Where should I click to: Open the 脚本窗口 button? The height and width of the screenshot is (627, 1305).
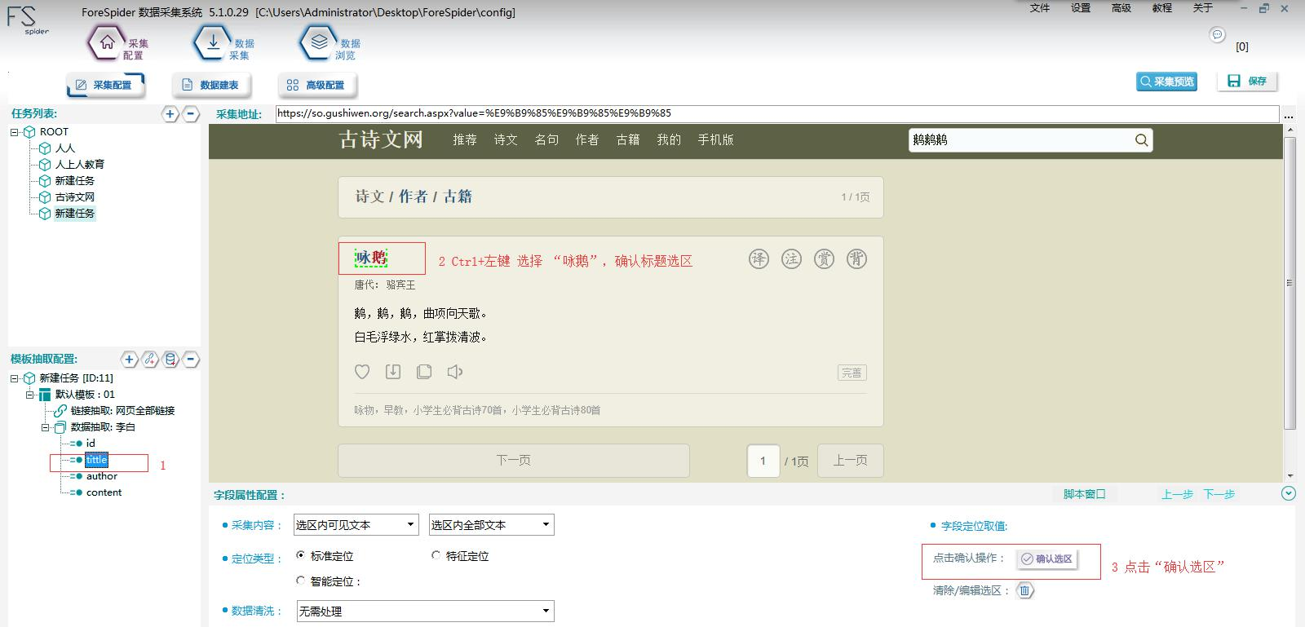tap(1084, 494)
